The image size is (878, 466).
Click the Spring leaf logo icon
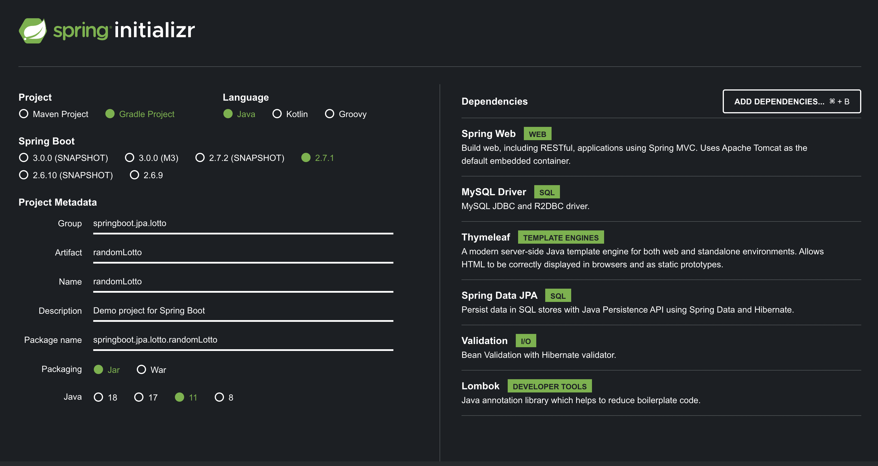click(33, 31)
